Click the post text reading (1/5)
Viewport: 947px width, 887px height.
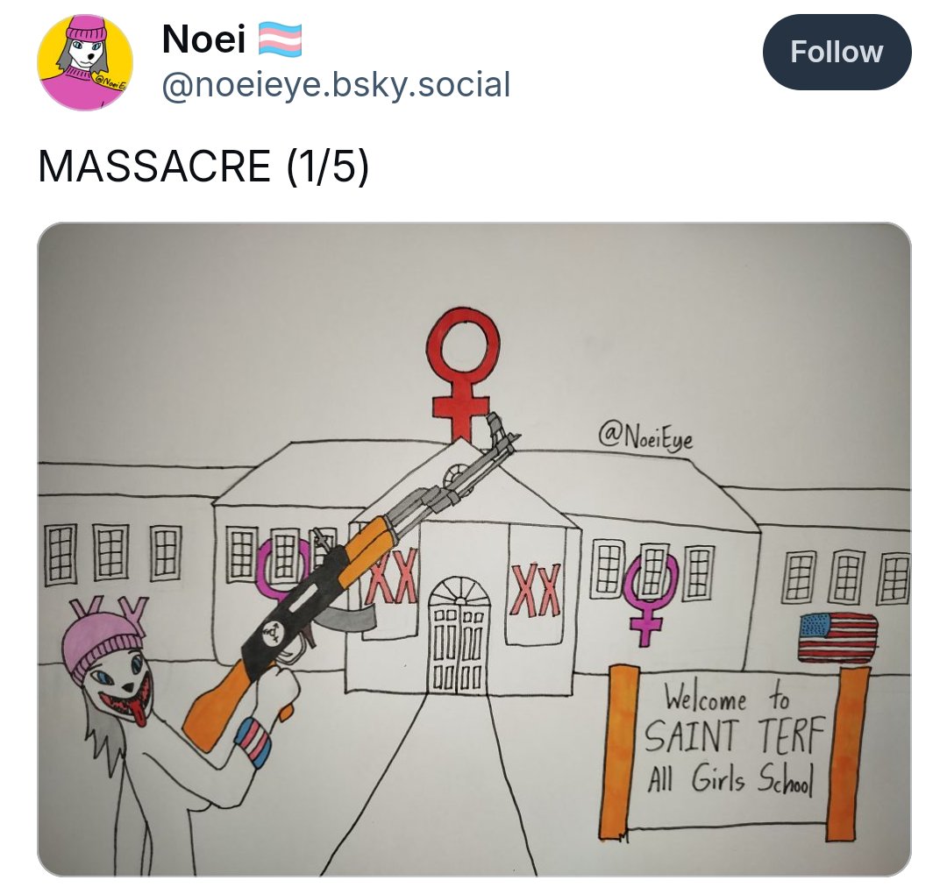[x=327, y=167]
